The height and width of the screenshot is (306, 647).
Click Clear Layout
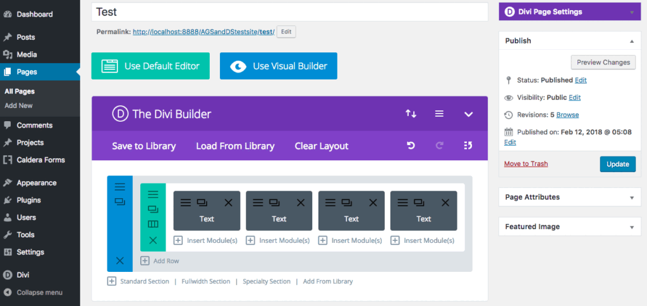coord(322,146)
